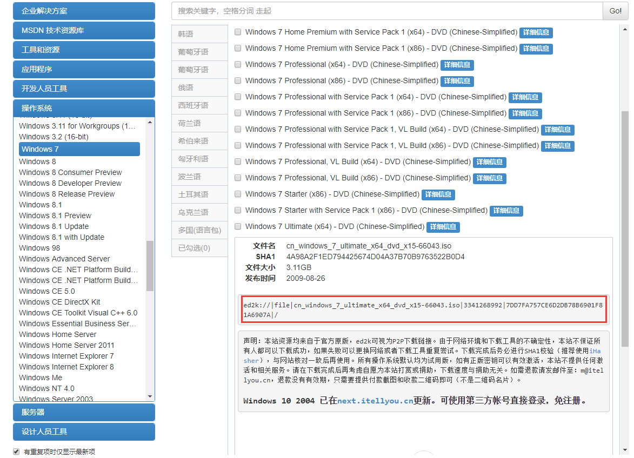
Task: Expand the 企业解决方案 category panel
Action: 84,11
